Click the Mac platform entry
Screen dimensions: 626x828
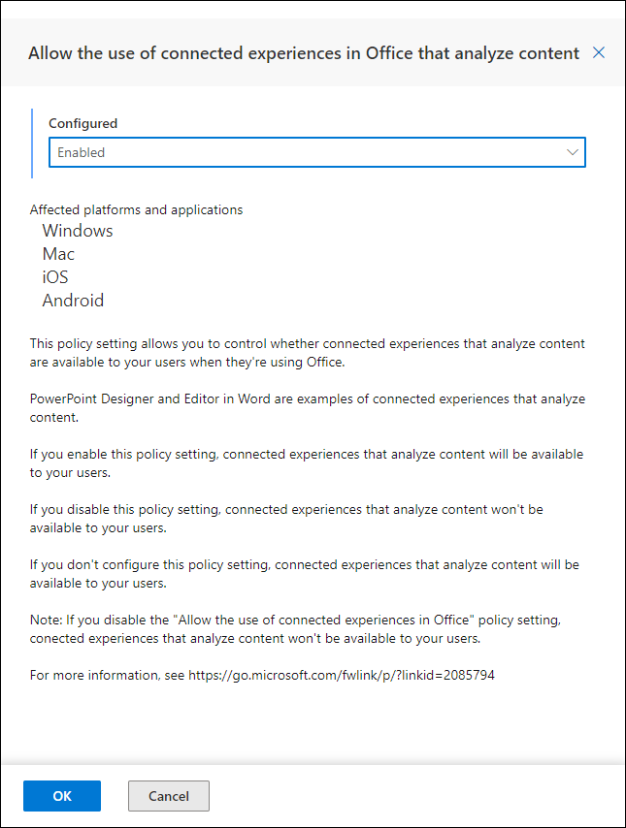point(58,254)
